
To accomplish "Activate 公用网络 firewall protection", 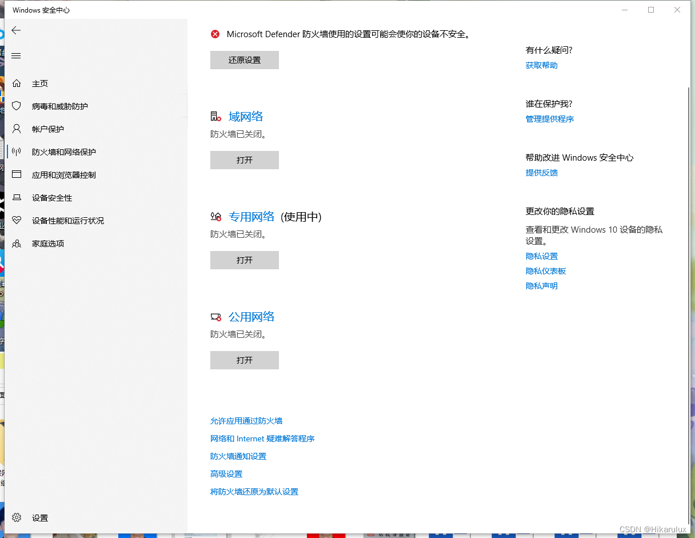I will pos(244,360).
